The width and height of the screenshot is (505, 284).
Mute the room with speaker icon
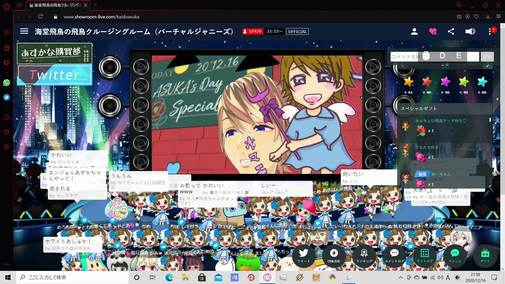(470, 31)
